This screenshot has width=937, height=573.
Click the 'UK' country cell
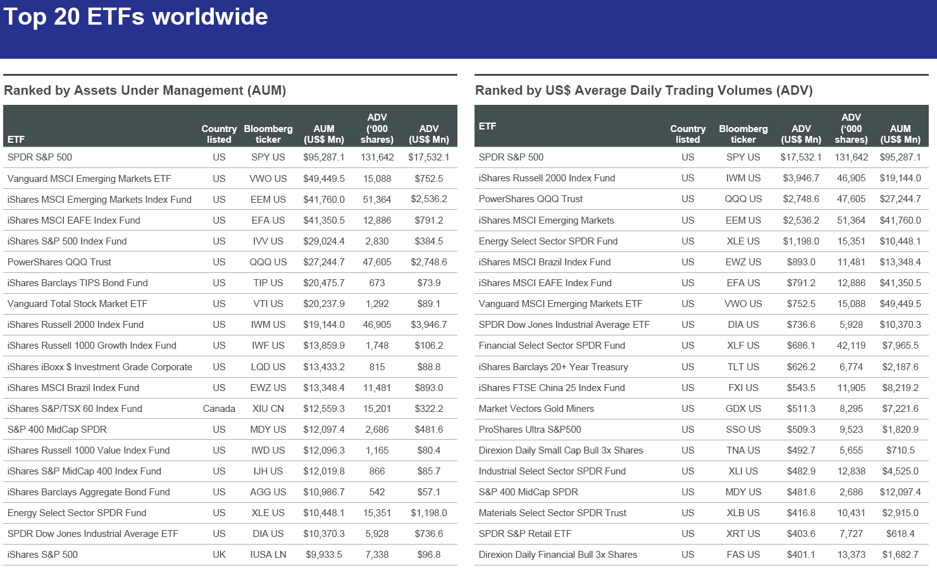pos(219,555)
